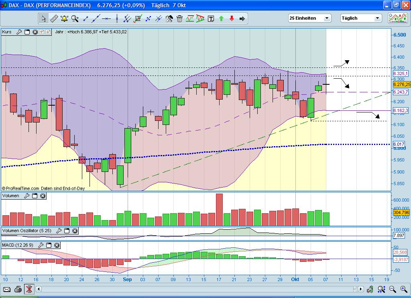Screen dimensions: 411x298
Task: Select the dotted blue arrow line tool
Action: [x=148, y=18]
